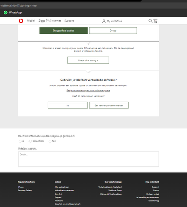Open 'Mobiele abonnementen' footer link
The image size is (187, 207).
[x=65, y=190]
